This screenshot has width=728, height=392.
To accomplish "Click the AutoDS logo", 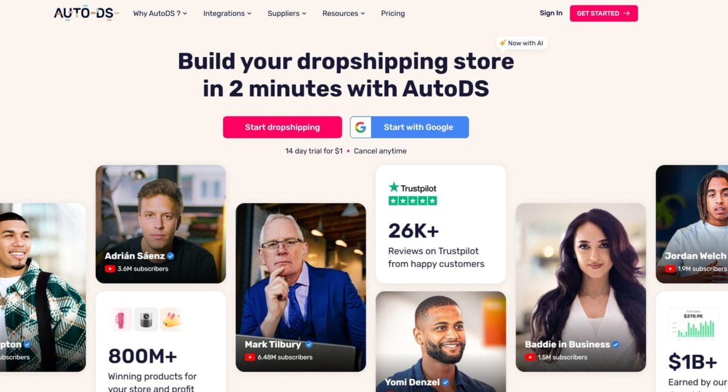I will point(86,13).
